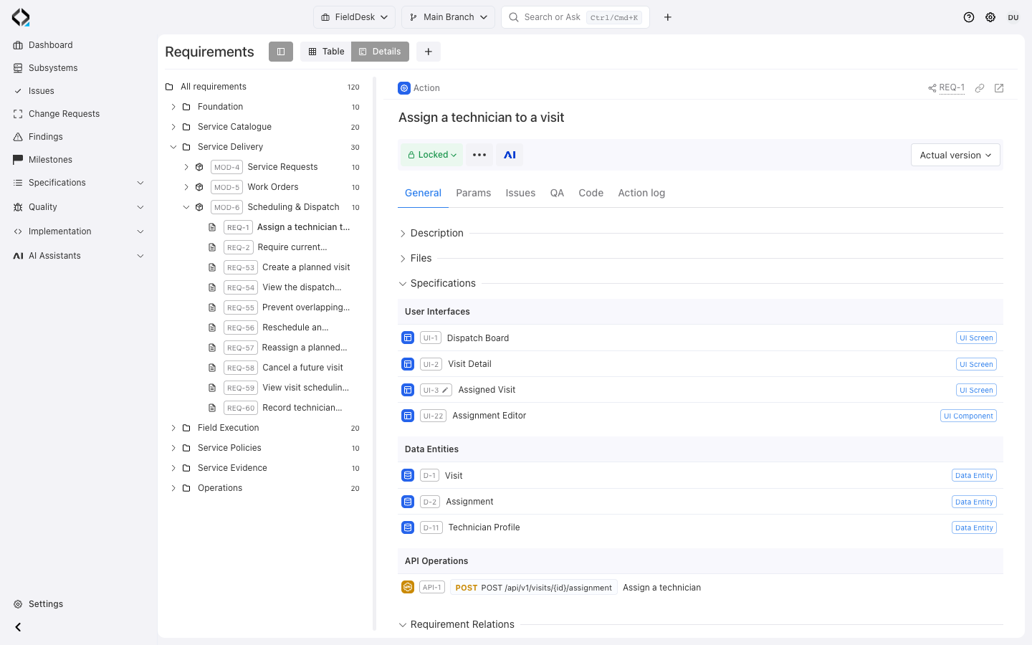Collapse the left sidebar arrow

click(18, 627)
